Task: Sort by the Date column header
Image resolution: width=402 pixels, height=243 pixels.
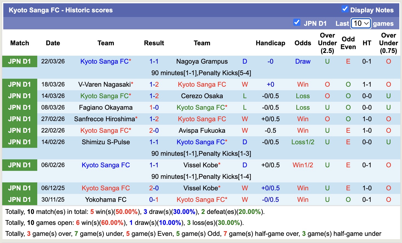Action: pos(53,43)
